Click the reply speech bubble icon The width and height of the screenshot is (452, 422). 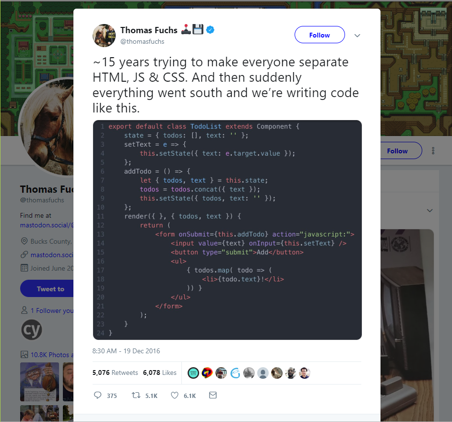[x=98, y=395]
